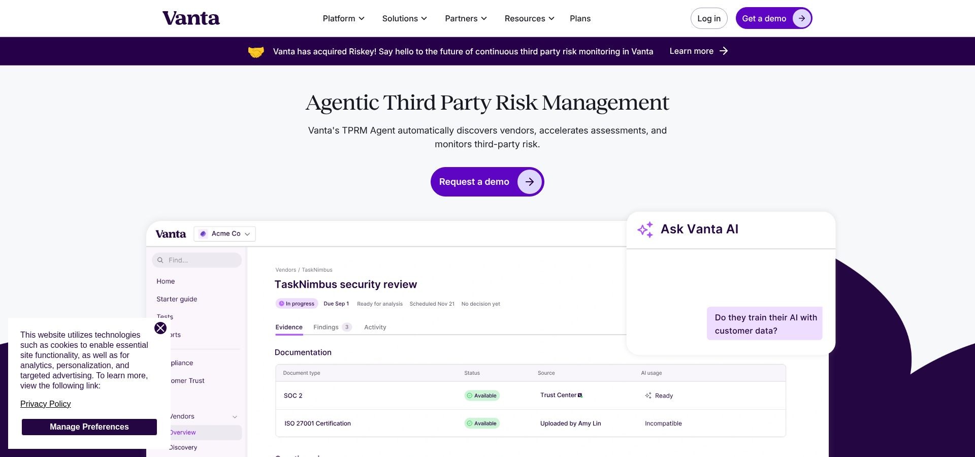Click the AI sparkle icon beside Ready
The width and height of the screenshot is (975, 457).
pyautogui.click(x=648, y=396)
